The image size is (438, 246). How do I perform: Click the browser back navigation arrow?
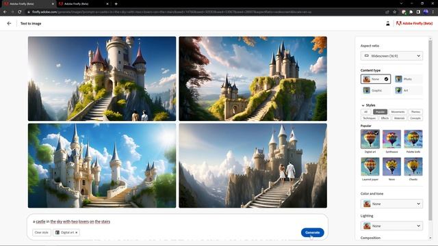[5, 12]
